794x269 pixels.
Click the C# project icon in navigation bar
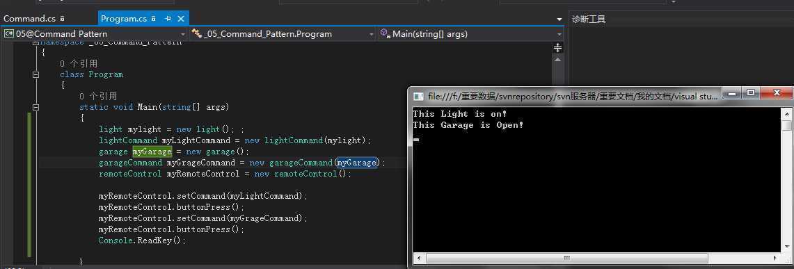tap(8, 34)
